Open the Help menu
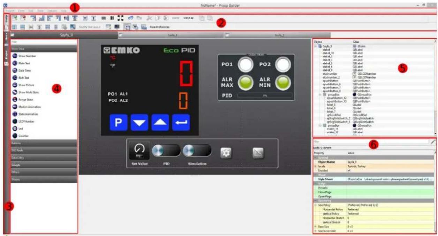Screen dimensions: 438x236 (63, 11)
